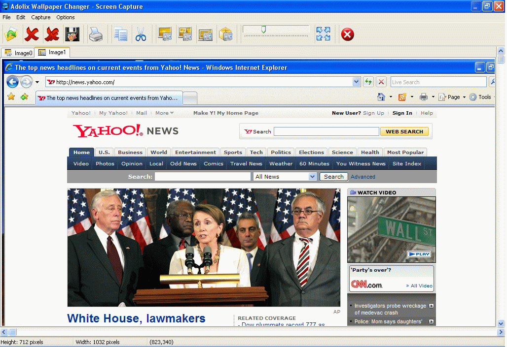Click the zoom slider handle
507x347 pixels.
coord(263,30)
